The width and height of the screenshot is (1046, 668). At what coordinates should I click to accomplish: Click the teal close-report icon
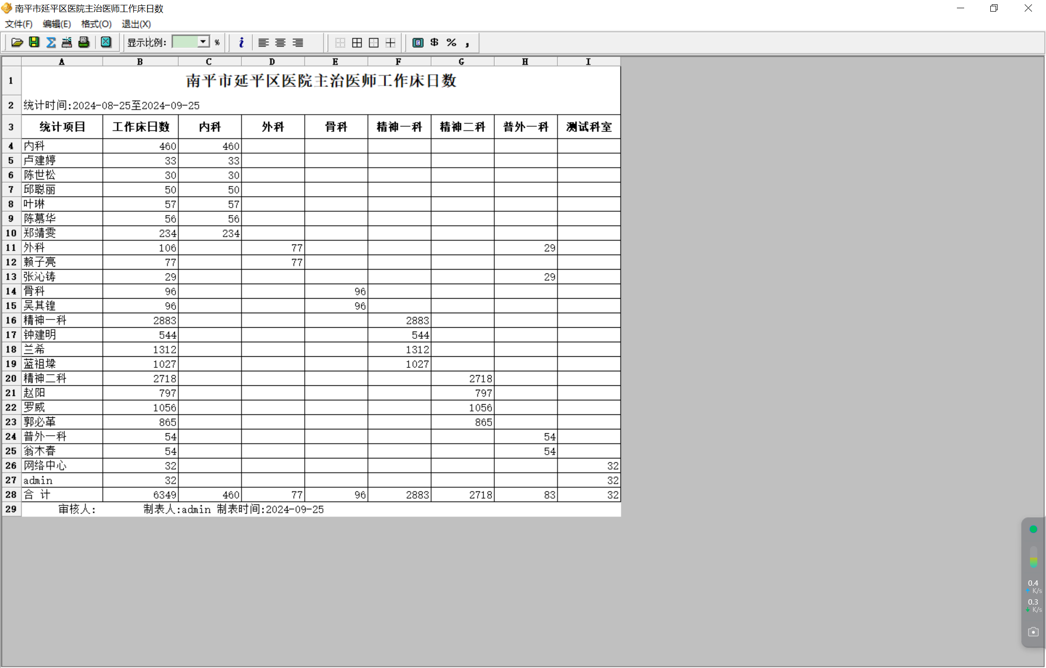[106, 43]
